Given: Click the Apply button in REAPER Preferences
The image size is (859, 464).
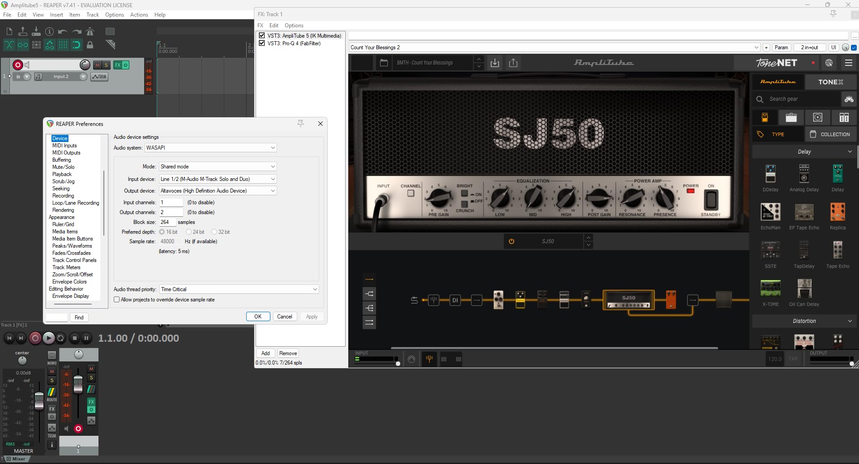Looking at the screenshot, I should (312, 316).
